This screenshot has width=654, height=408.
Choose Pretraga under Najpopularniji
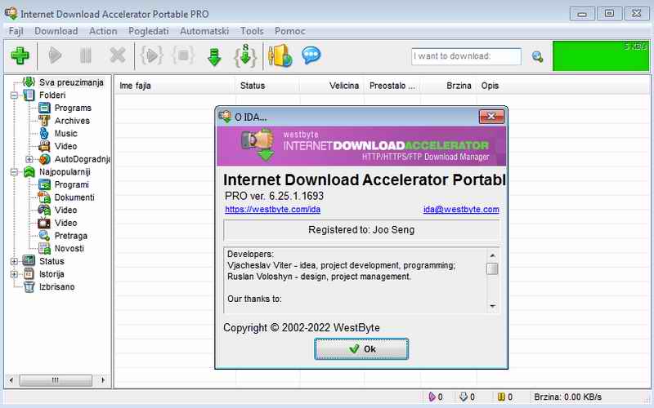pyautogui.click(x=69, y=236)
